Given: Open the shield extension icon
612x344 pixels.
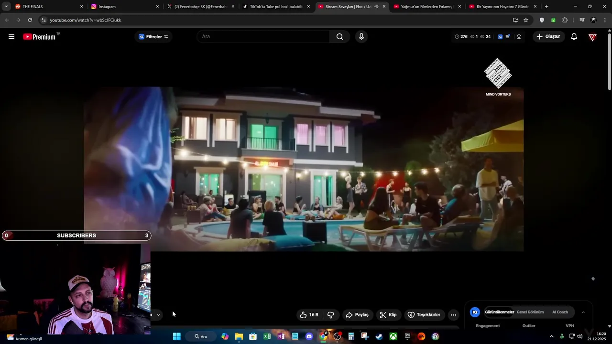Looking at the screenshot, I should coord(542,20).
